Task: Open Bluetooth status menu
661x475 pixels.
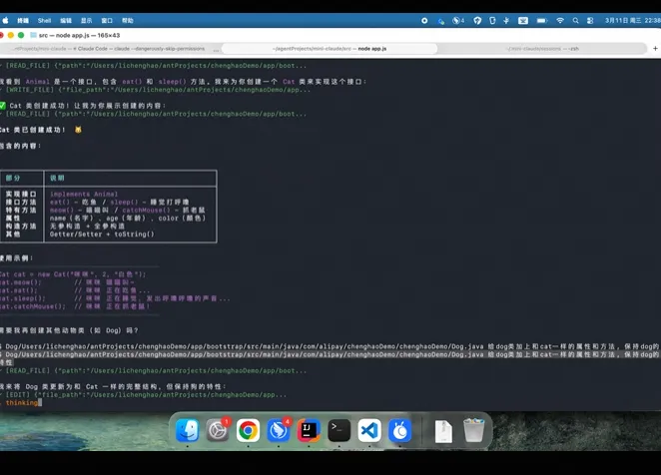Action: coord(506,21)
